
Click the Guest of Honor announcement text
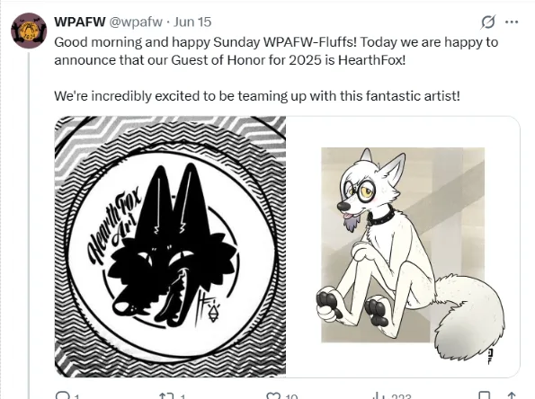[x=276, y=51]
